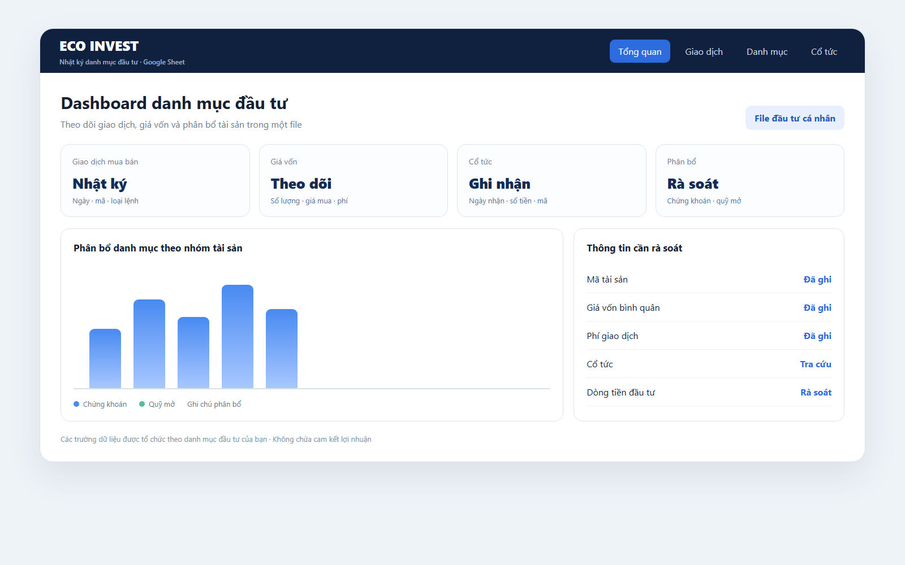Viewport: 905px width, 565px height.
Task: Click the ECO INVEST logo
Action: 99,46
